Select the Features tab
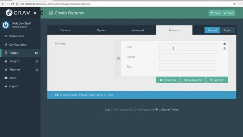Viewport: 243px width, 137px height. tap(174, 30)
